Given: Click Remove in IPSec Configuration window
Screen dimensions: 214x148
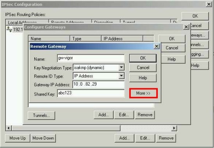Looking at the screenshot, I should tap(166, 138).
